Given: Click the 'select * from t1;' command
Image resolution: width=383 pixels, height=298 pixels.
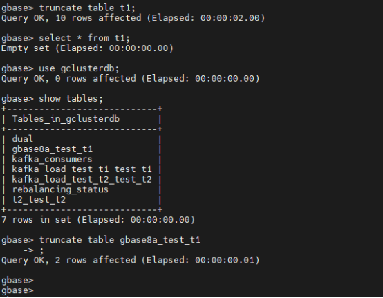Looking at the screenshot, I should click(x=84, y=38).
